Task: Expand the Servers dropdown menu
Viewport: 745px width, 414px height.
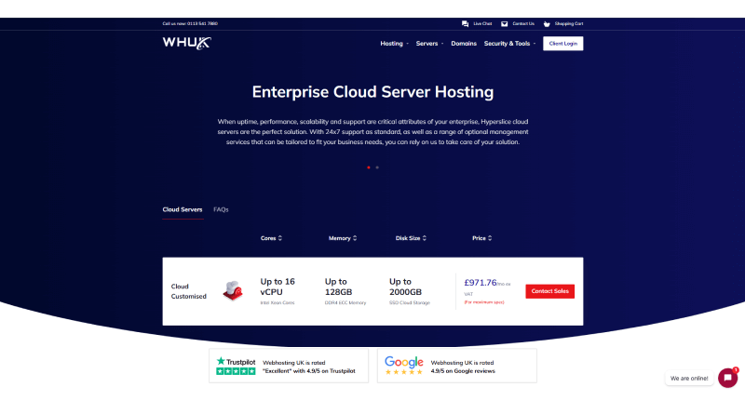Action: click(x=429, y=44)
